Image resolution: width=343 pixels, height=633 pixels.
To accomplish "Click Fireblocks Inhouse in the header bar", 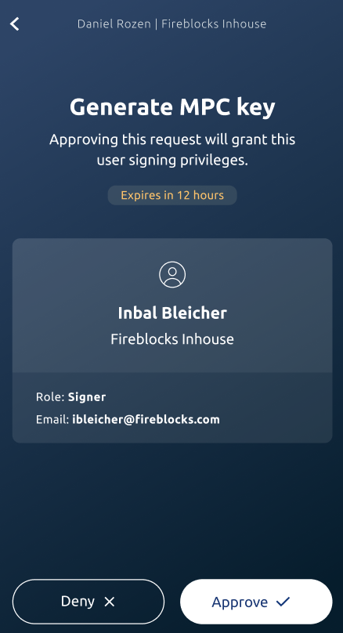I will tap(214, 24).
